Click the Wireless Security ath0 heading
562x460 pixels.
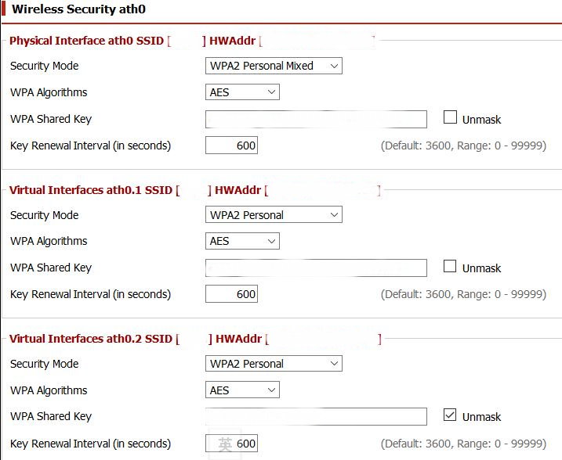click(x=78, y=9)
